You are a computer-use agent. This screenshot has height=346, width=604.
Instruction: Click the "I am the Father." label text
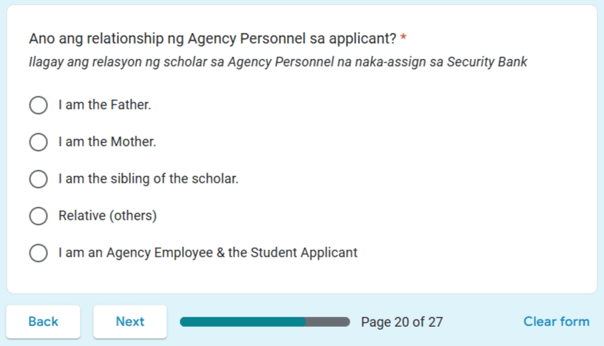[x=105, y=105]
